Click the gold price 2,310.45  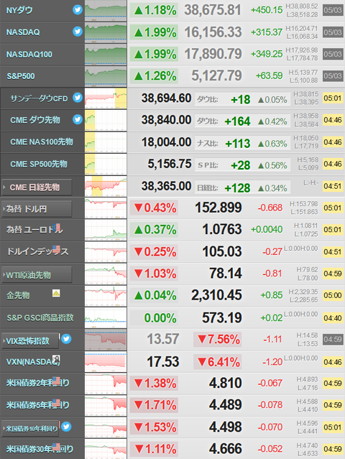217,295
